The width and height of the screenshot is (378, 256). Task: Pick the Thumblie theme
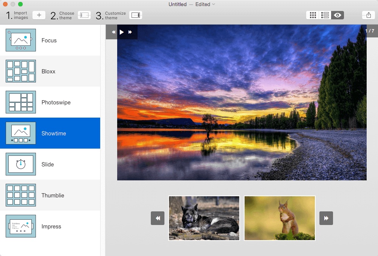click(50, 195)
